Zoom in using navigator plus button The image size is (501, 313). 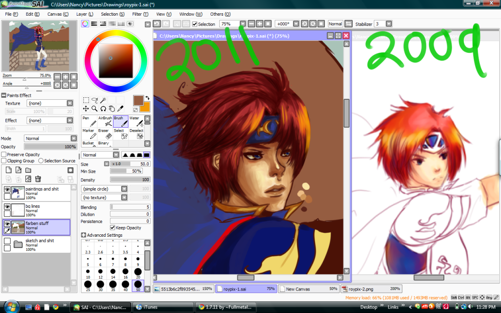tap(66, 77)
